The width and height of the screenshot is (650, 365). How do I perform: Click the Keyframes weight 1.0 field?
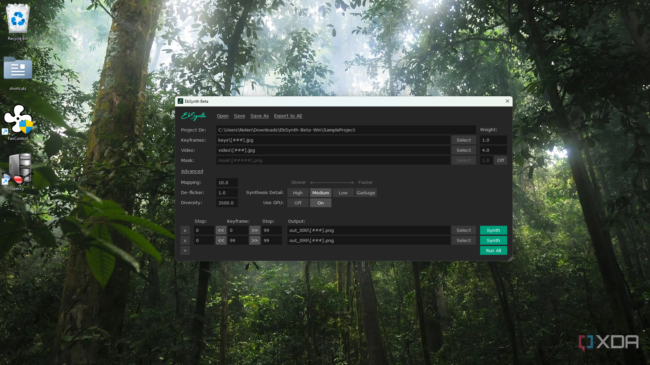494,140
